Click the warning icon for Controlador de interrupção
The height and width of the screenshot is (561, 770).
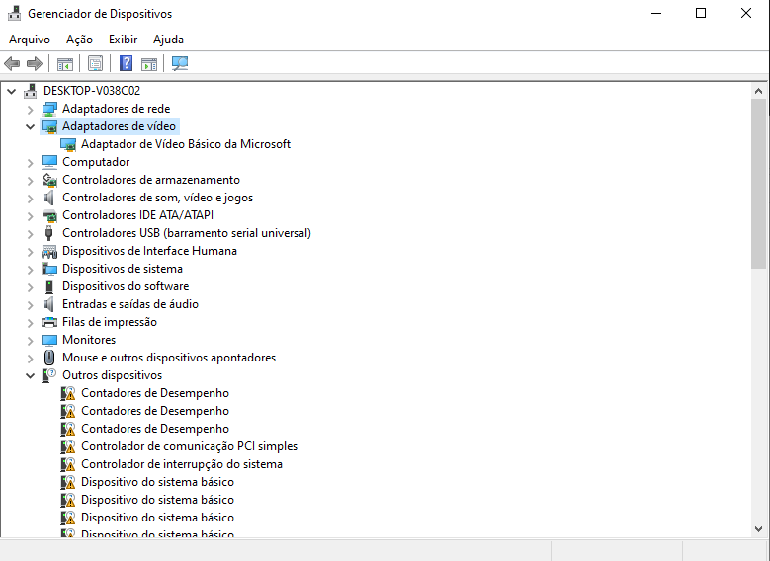(x=68, y=464)
